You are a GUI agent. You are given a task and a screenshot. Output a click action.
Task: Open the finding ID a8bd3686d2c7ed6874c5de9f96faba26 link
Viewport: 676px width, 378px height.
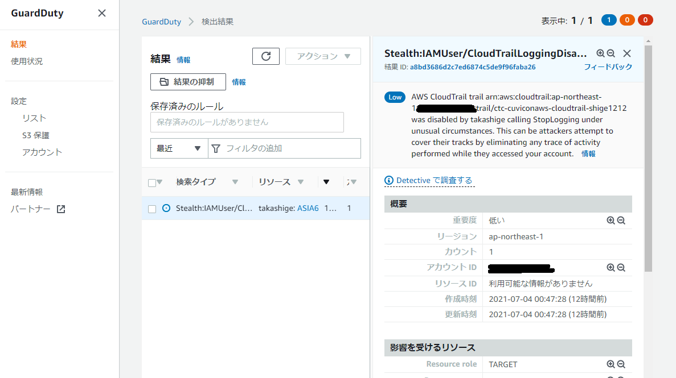click(x=473, y=67)
